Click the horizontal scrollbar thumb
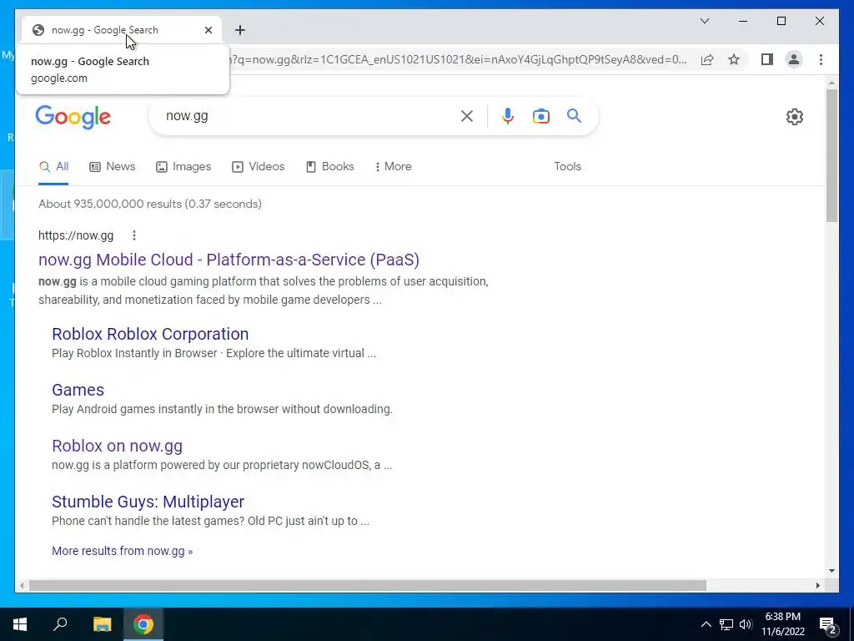Viewport: 854px width, 641px height. click(368, 586)
